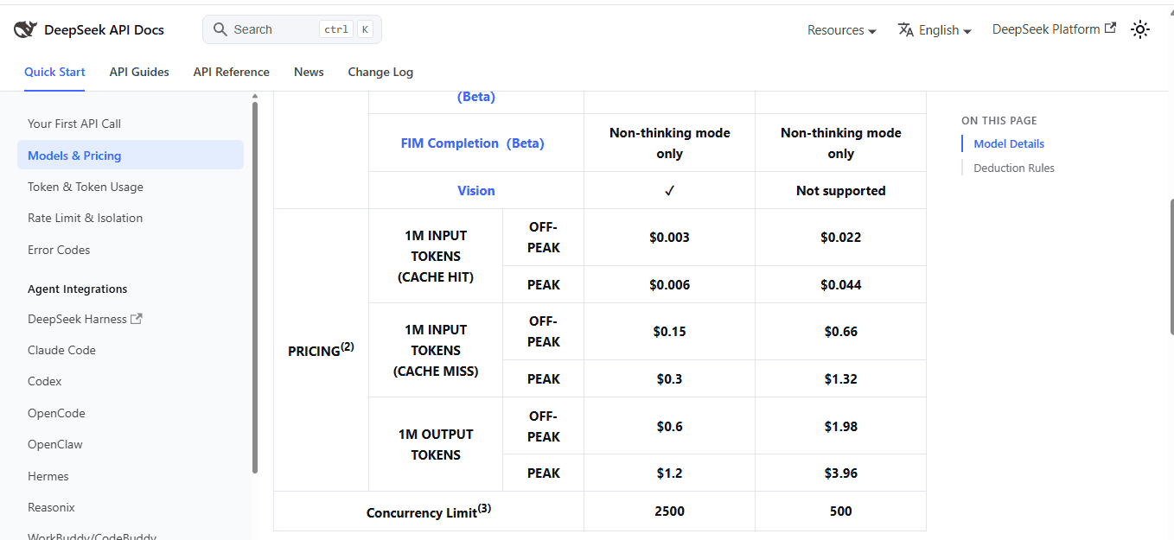
Task: Click the $0.6 price cell
Action: pos(670,426)
